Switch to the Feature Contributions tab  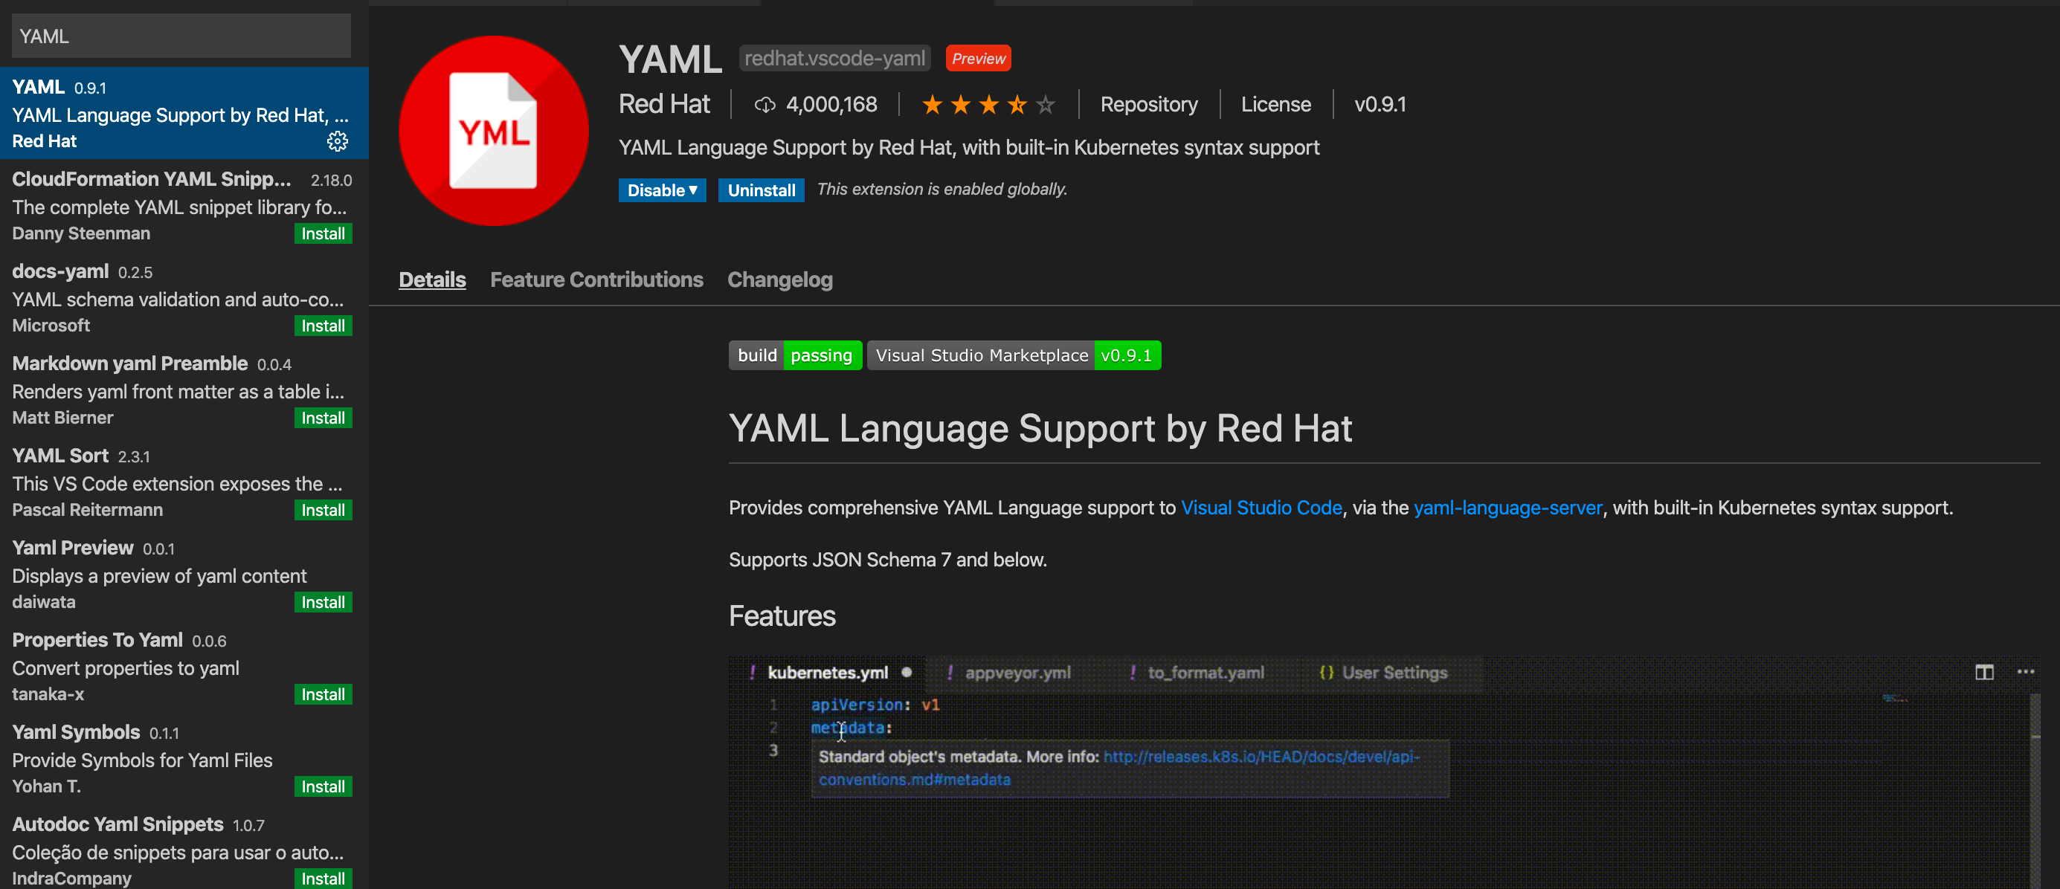pos(596,279)
